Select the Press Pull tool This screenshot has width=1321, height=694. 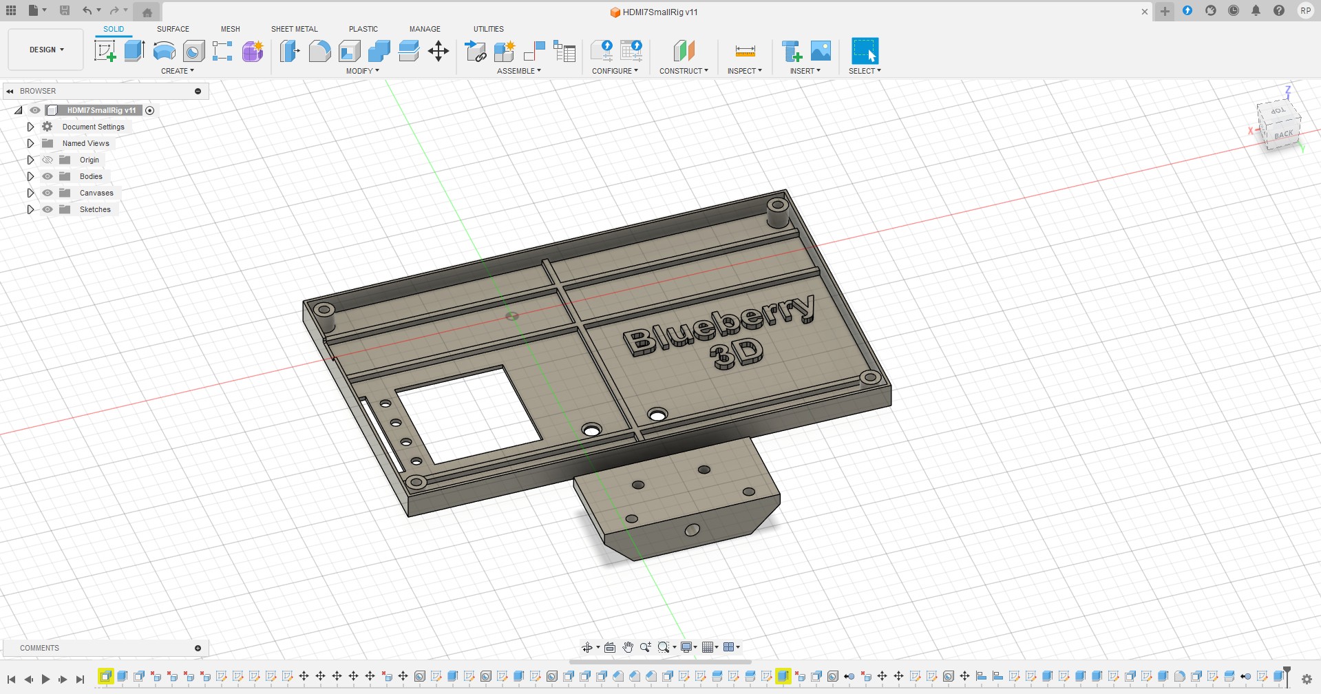pos(290,51)
